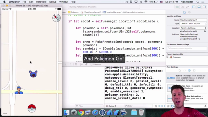Open the Object library tab
The width and height of the screenshot is (208, 117).
(x=189, y=71)
